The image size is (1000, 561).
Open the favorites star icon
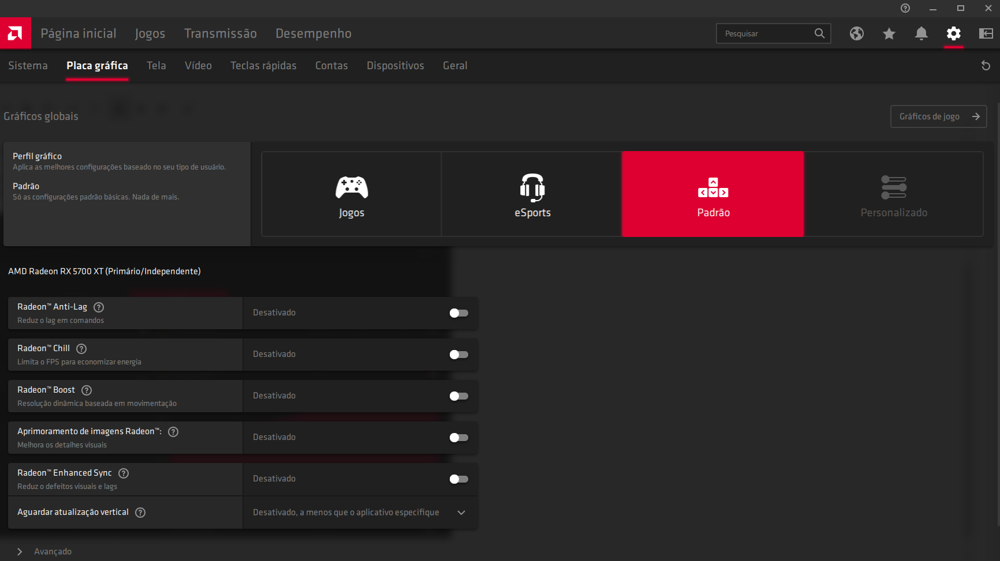point(889,33)
